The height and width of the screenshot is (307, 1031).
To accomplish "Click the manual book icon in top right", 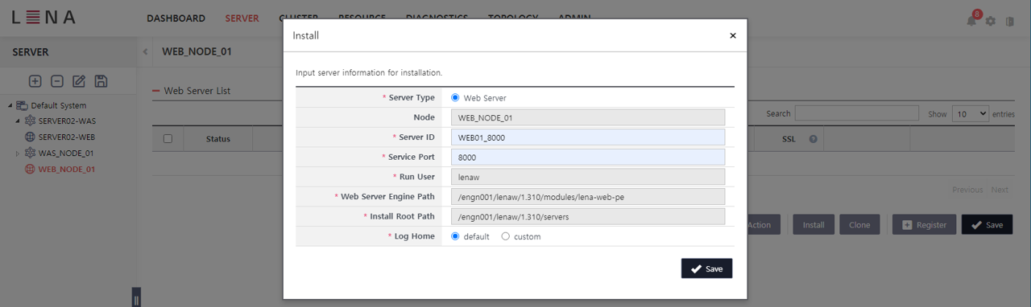I will coord(1009,21).
